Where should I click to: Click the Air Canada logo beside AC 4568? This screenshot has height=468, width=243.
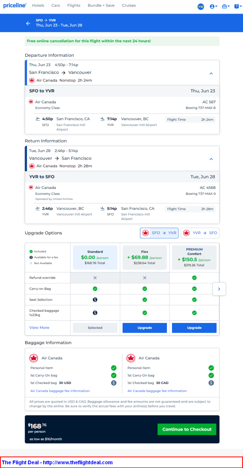click(31, 187)
